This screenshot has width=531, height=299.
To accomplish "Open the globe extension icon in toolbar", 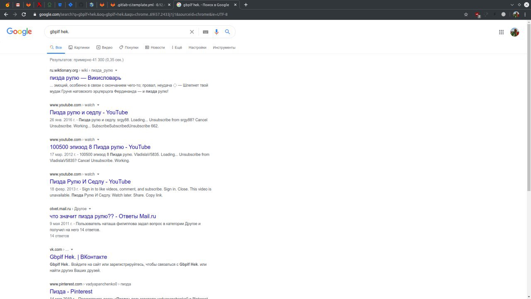I will point(503,14).
